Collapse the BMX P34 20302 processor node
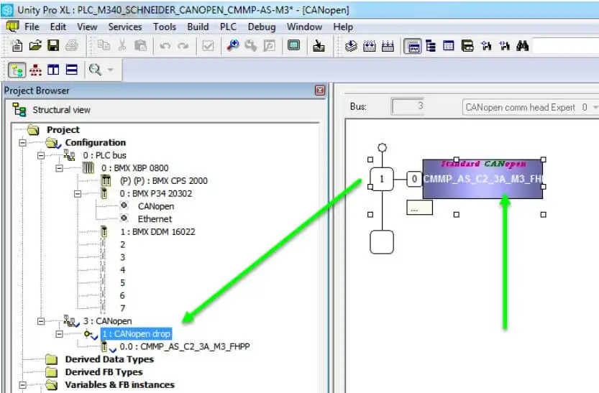 [78, 194]
